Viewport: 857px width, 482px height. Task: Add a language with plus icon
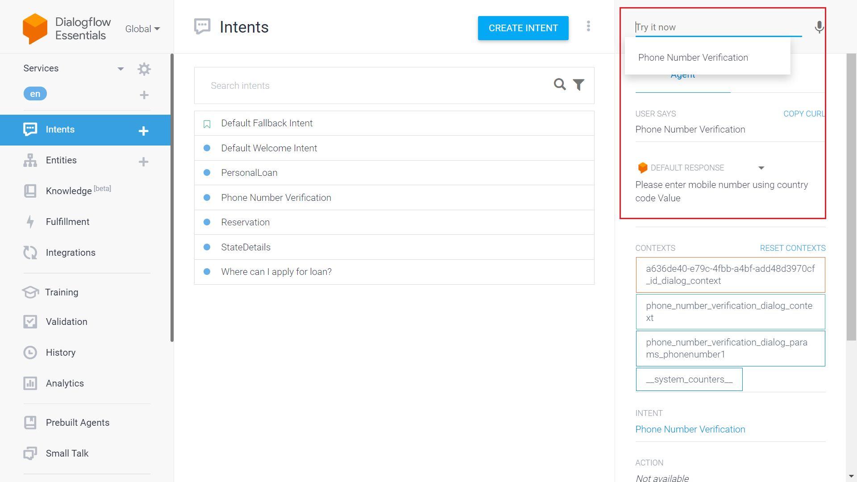(144, 95)
